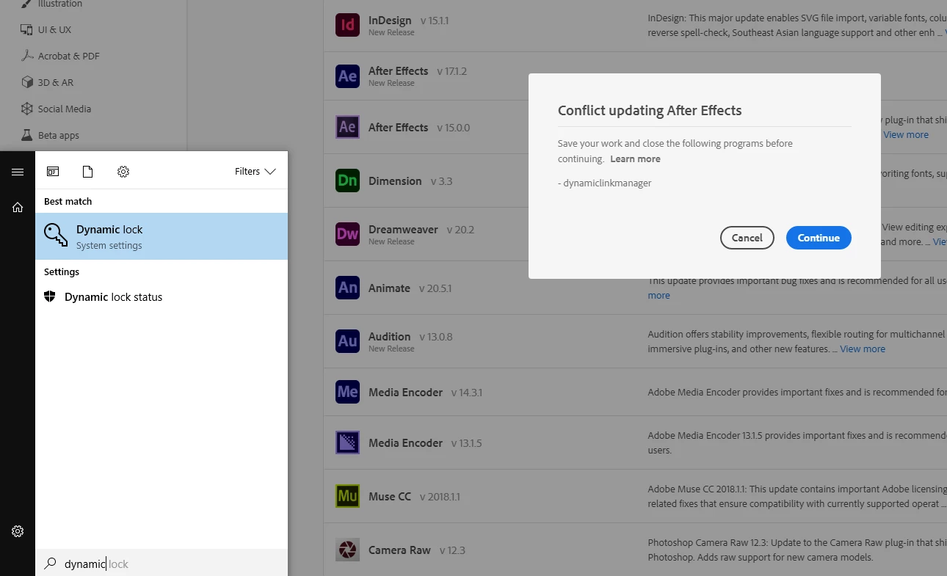Select the UI & UX category
The height and width of the screenshot is (576, 947).
pyautogui.click(x=46, y=29)
